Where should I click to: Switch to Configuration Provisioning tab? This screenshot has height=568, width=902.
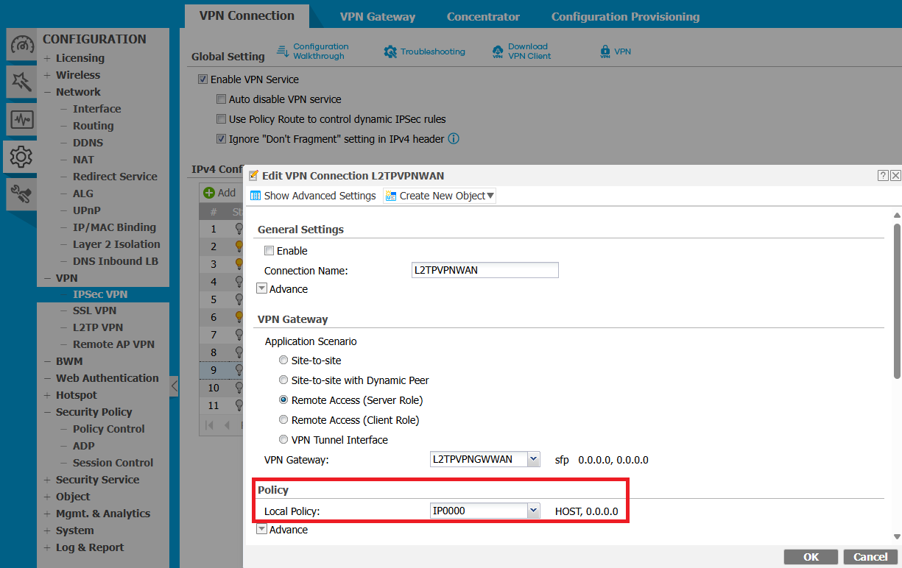click(625, 16)
